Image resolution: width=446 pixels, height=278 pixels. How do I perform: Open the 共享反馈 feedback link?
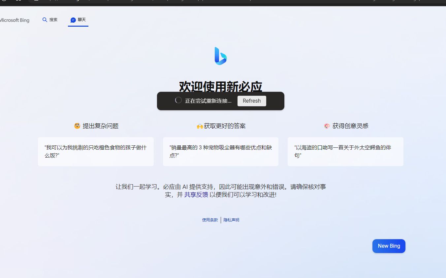196,195
